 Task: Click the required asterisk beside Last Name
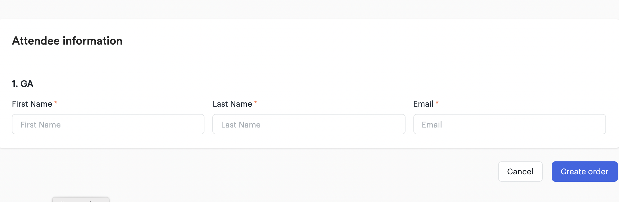[x=256, y=103]
